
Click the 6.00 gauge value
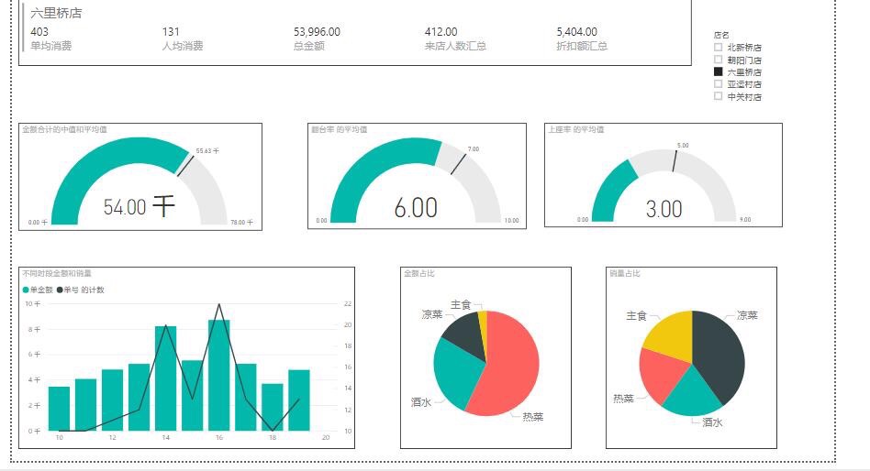(x=416, y=208)
